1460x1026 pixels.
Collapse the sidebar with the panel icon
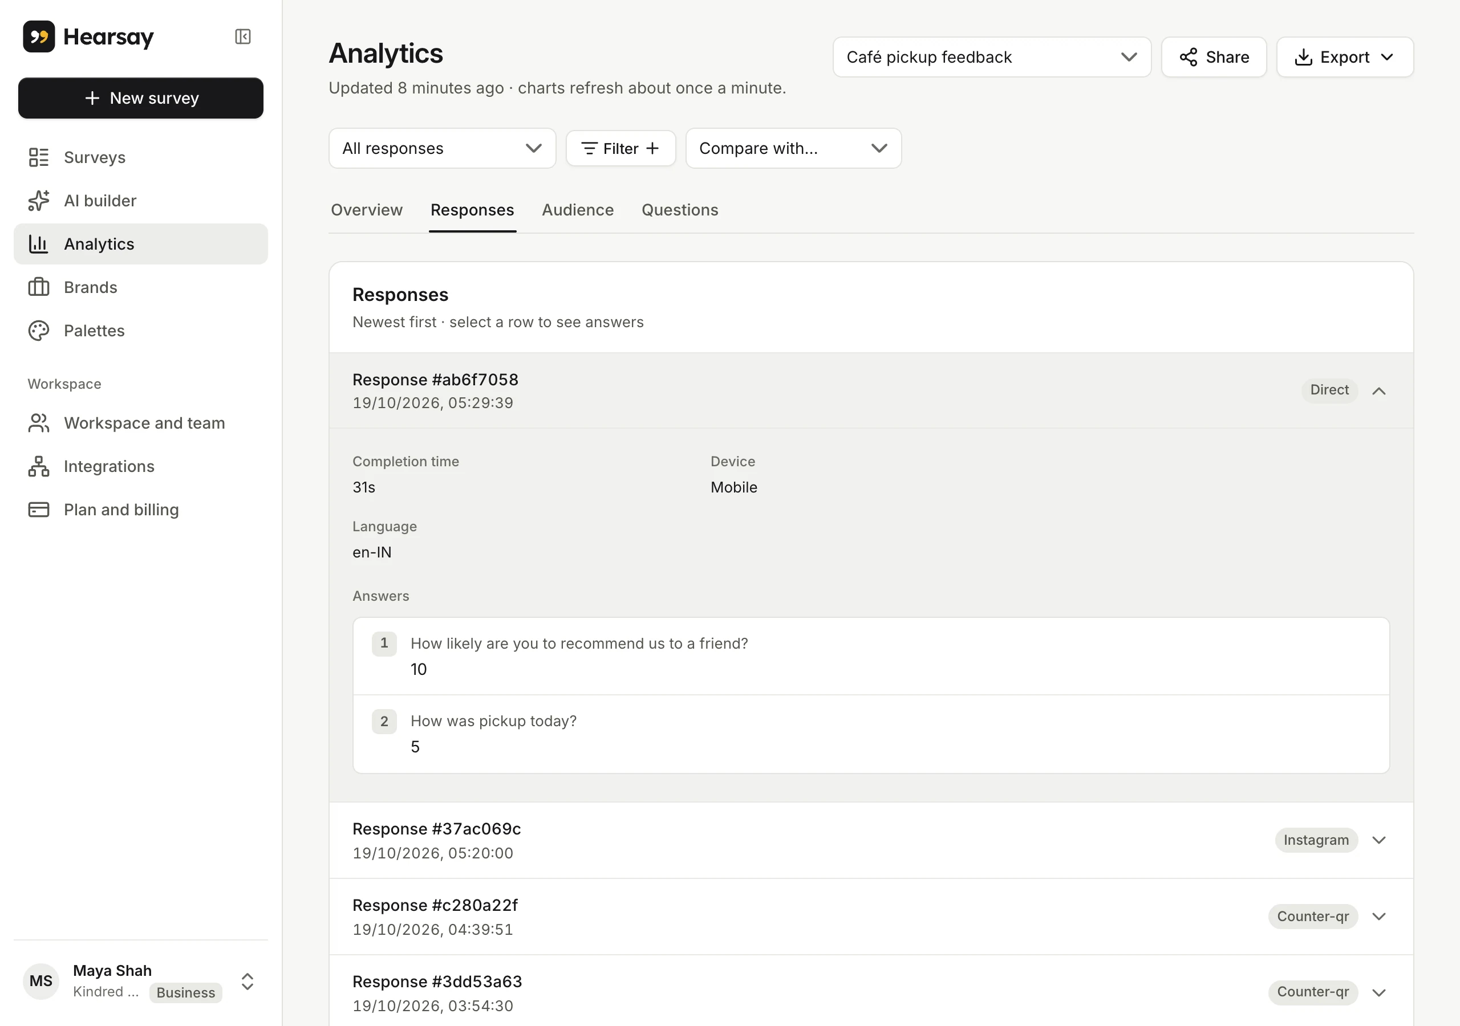point(243,36)
